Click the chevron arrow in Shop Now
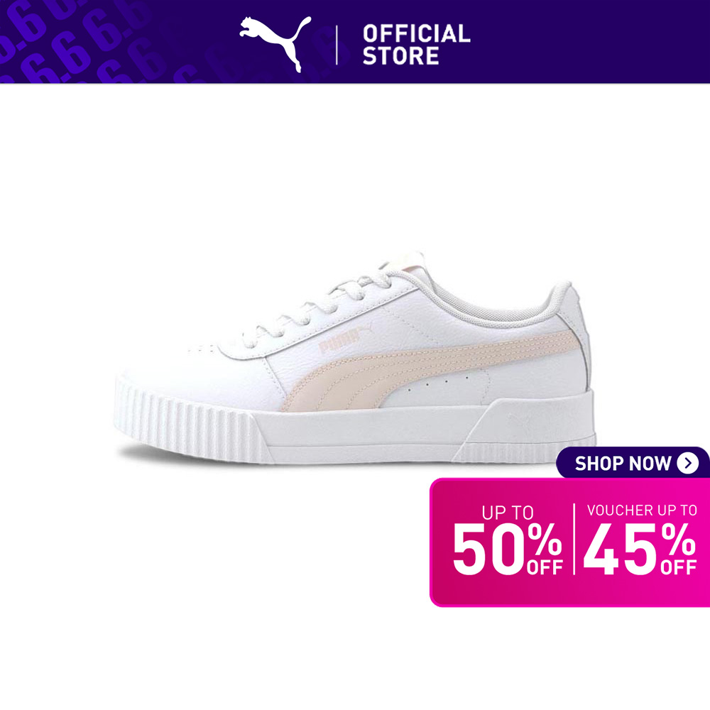This screenshot has height=710, width=710. (688, 463)
